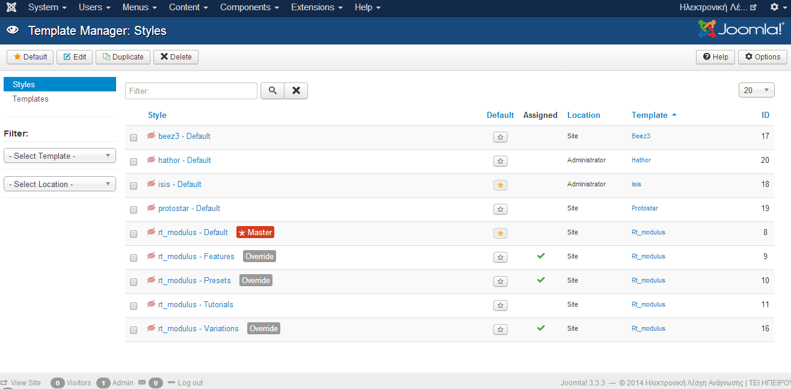Click the preview eye icon for rt_modulus - Default

tap(152, 232)
